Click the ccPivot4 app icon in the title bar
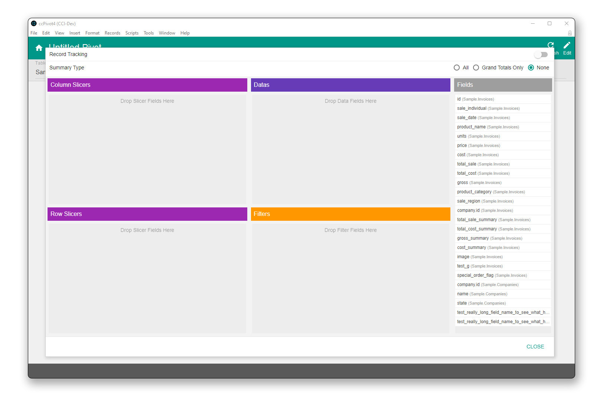This screenshot has height=397, width=603. point(34,23)
